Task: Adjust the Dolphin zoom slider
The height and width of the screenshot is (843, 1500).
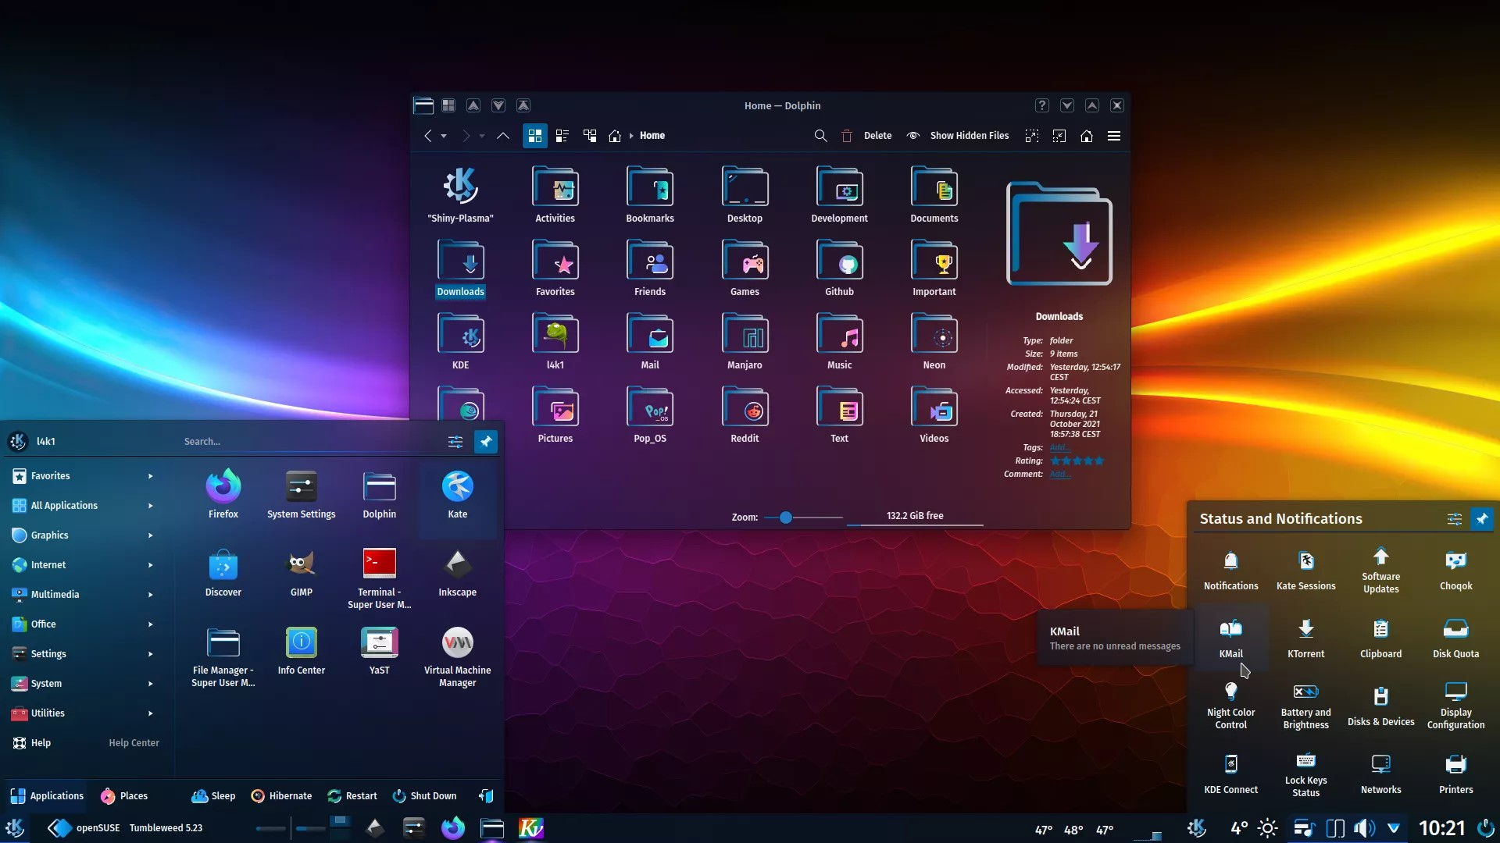Action: point(786,518)
